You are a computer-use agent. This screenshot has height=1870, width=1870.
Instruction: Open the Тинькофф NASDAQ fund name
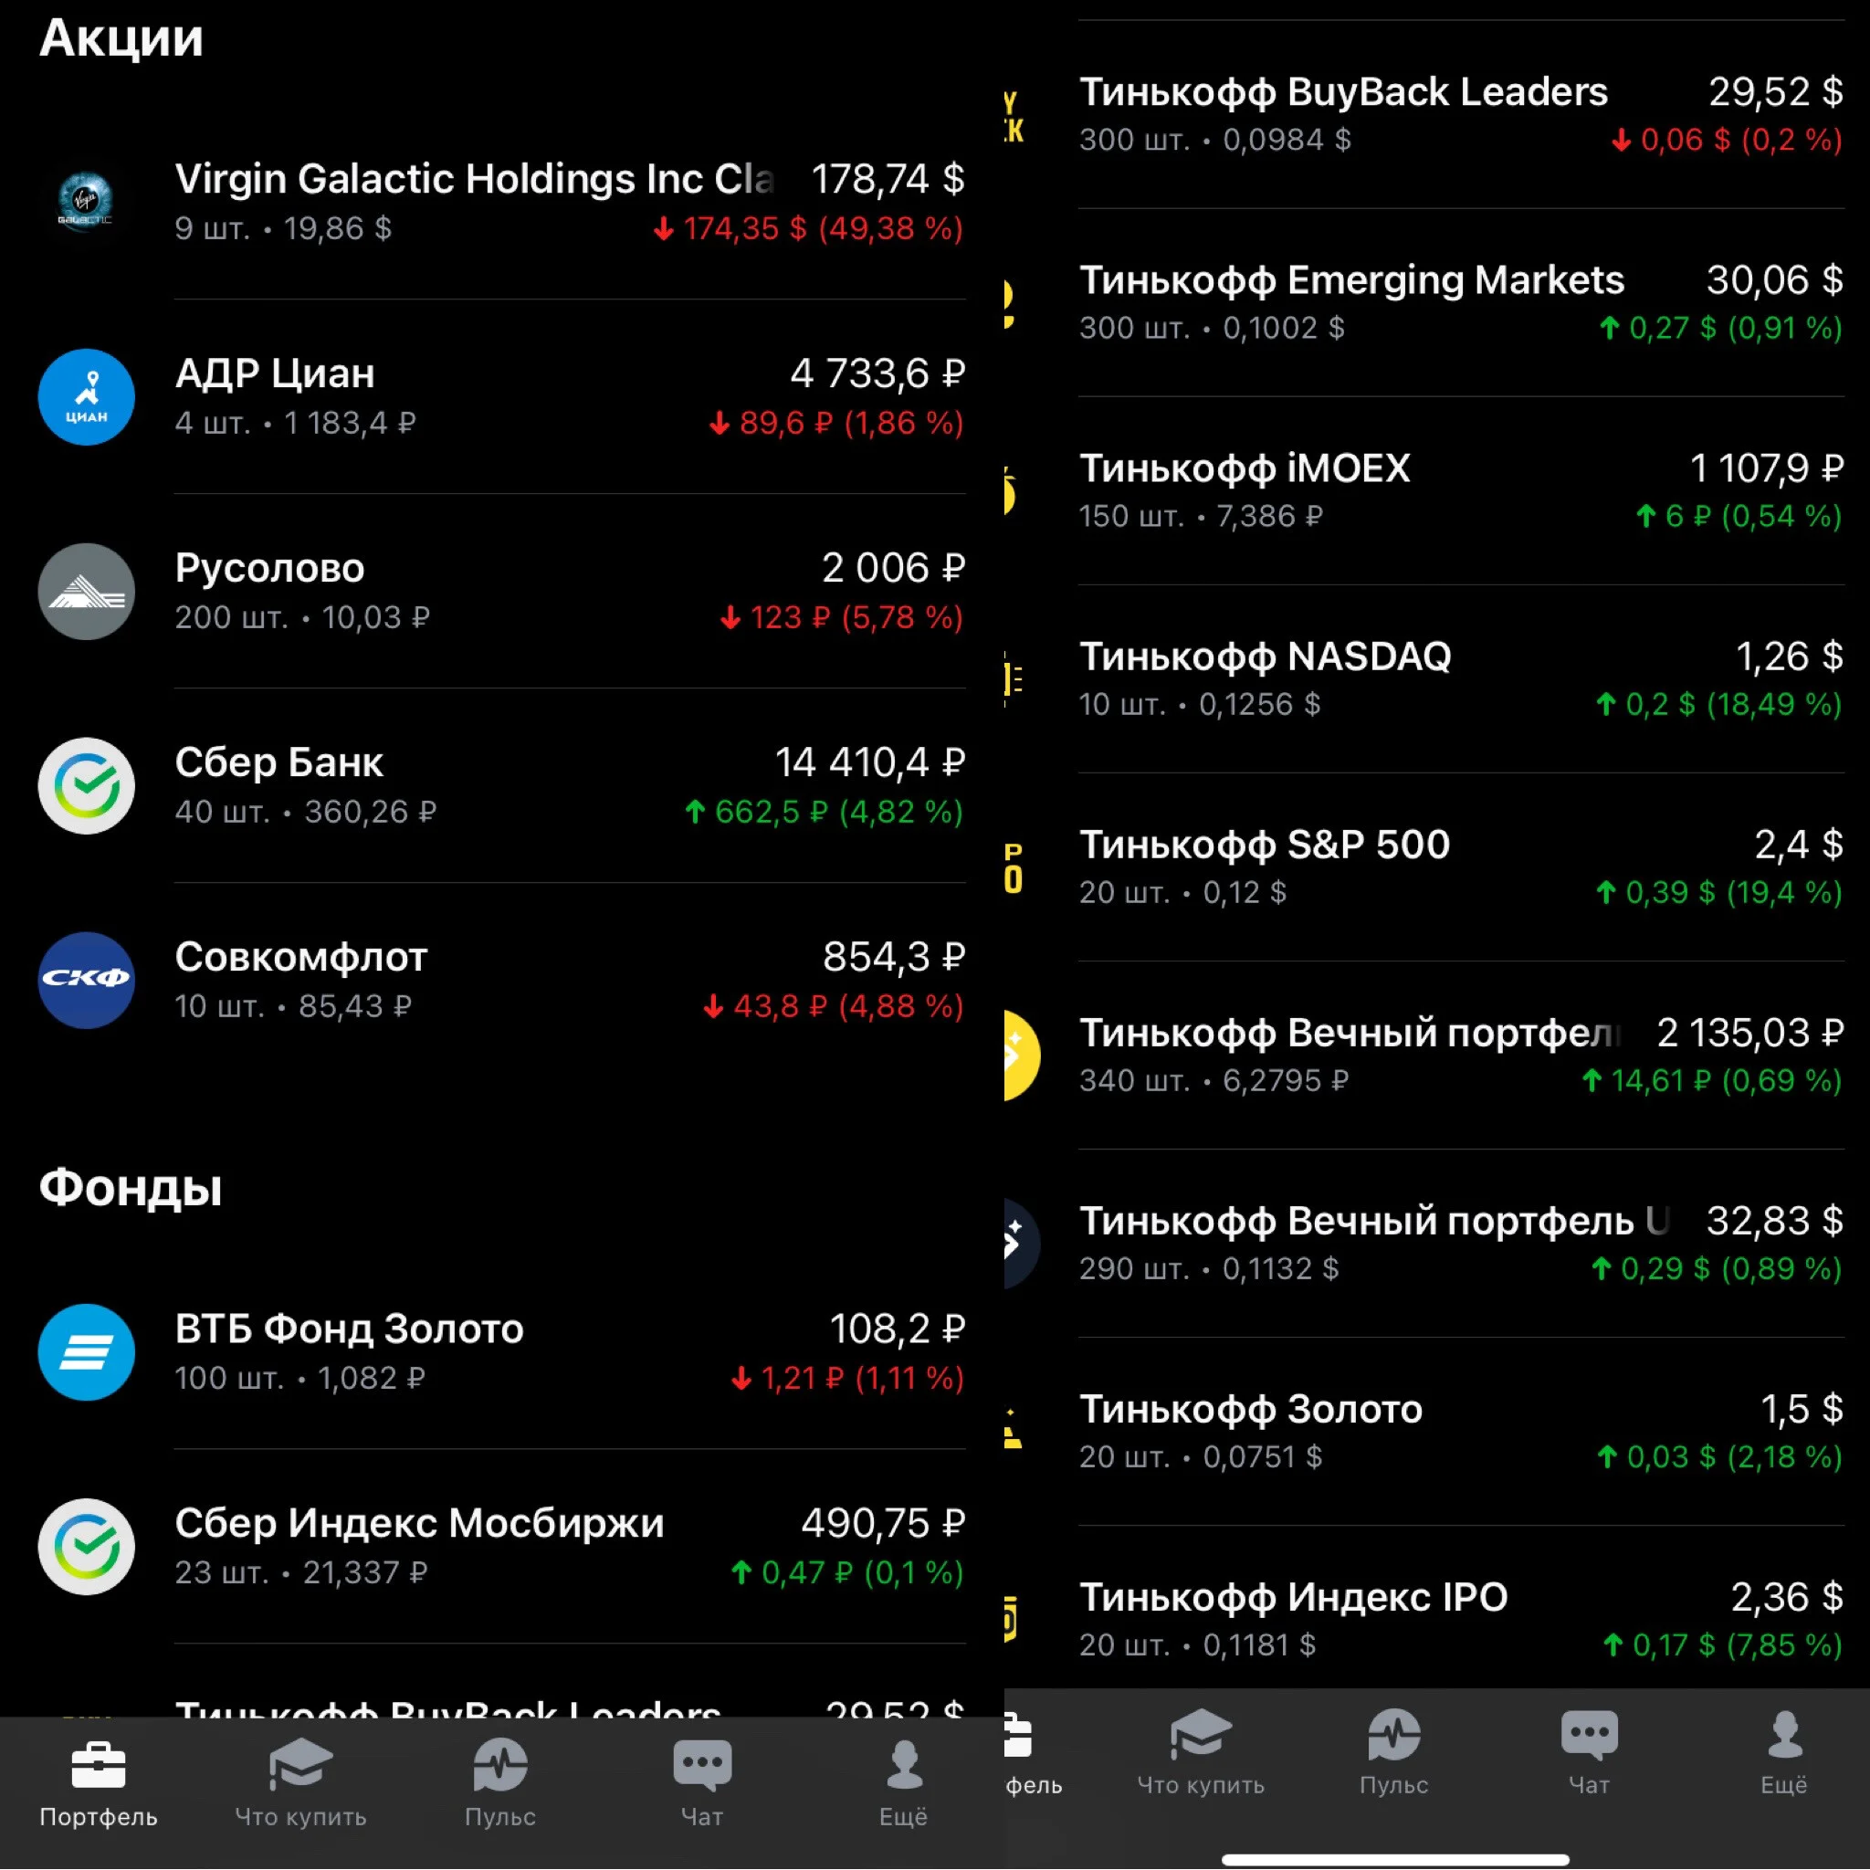(1265, 657)
